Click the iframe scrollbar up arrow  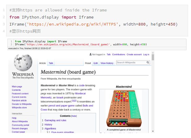pyautogui.click(x=153, y=53)
